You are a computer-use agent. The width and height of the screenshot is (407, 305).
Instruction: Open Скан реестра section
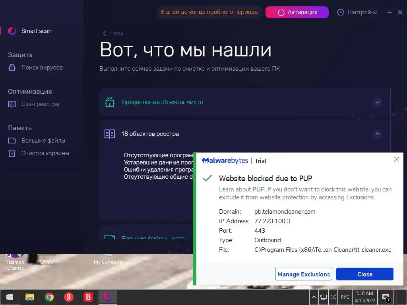40,104
